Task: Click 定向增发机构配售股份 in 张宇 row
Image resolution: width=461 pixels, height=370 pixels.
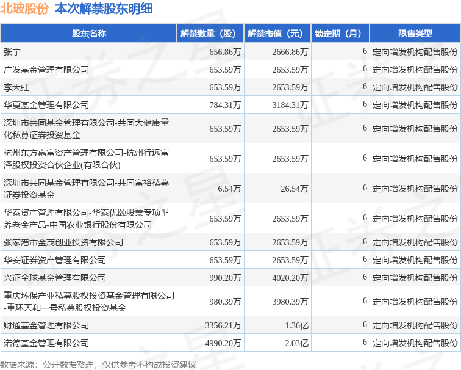Action: coord(415,52)
